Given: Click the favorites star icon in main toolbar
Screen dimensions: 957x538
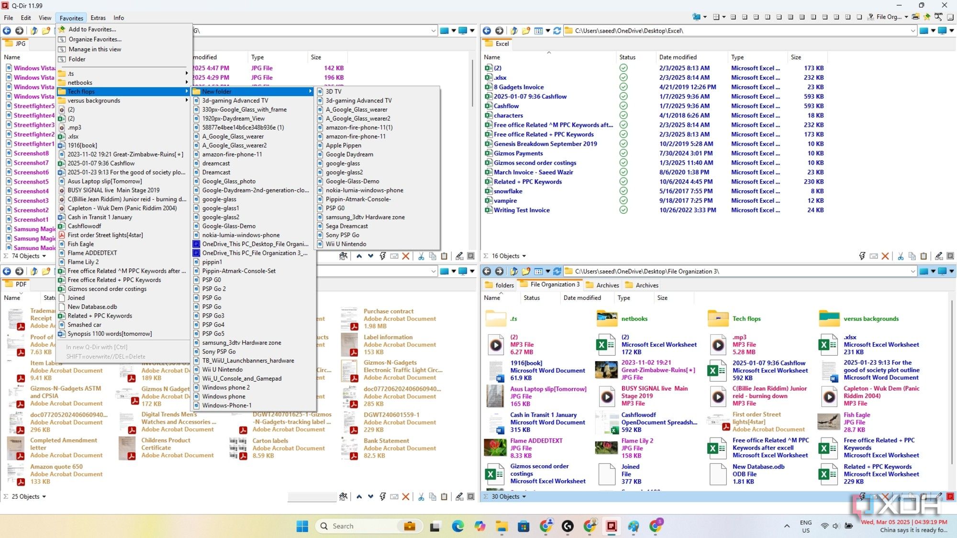Looking at the screenshot, I should (x=927, y=17).
